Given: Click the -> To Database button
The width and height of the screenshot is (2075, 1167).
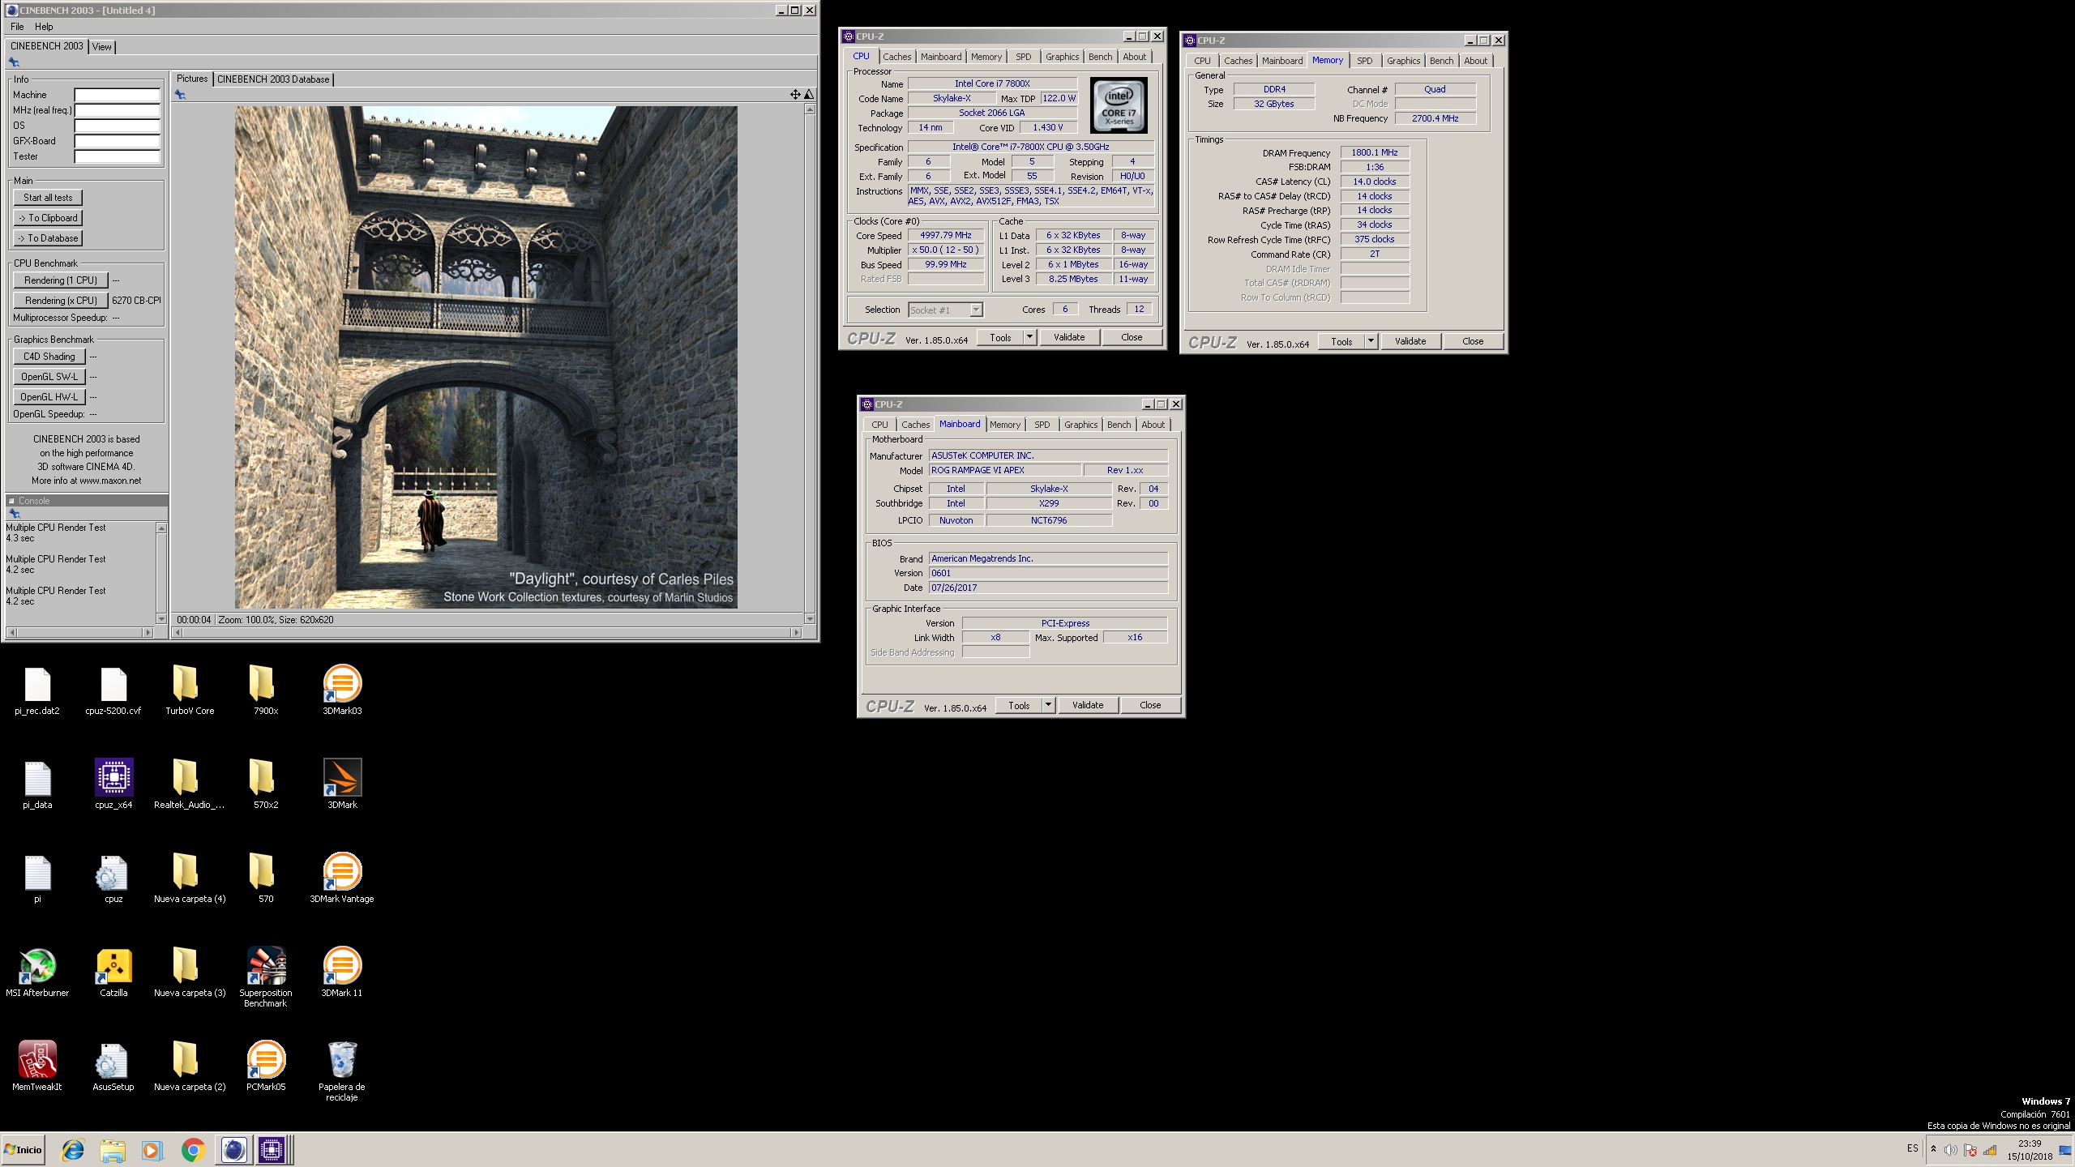Looking at the screenshot, I should 48,238.
